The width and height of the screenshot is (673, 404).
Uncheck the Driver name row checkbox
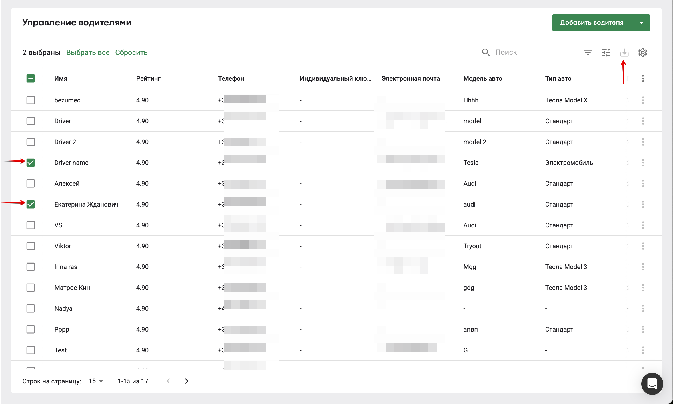(x=31, y=163)
